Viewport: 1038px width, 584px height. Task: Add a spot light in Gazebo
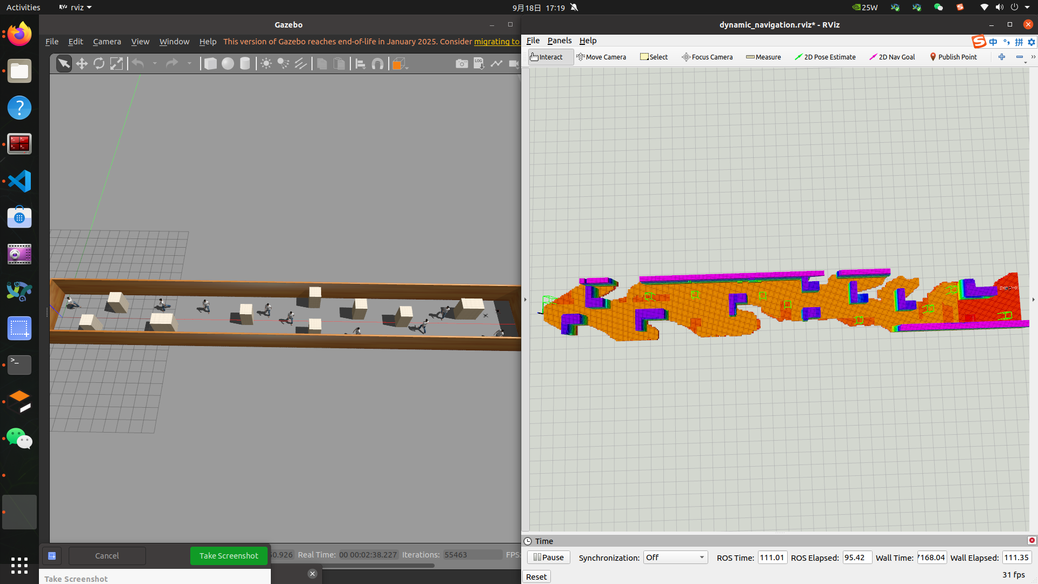[x=283, y=64]
